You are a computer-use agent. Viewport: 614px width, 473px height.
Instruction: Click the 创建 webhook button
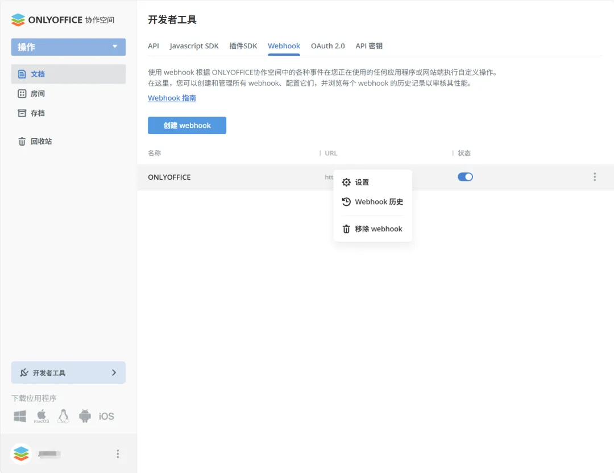[187, 125]
